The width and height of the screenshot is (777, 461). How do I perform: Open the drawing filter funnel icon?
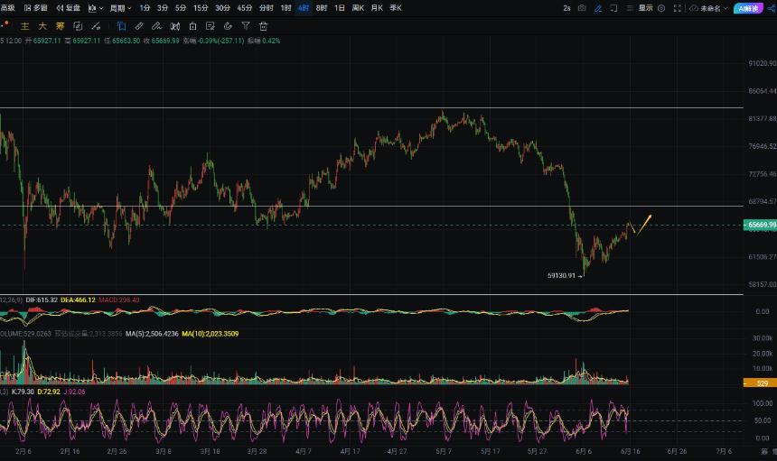pyautogui.click(x=246, y=26)
